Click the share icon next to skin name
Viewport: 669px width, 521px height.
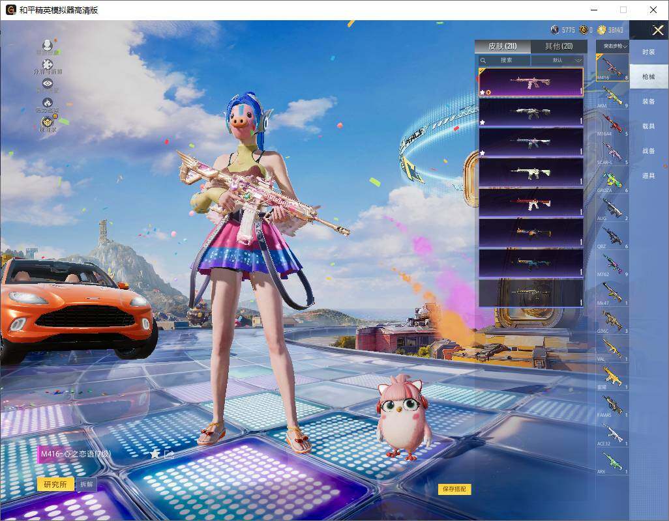[170, 454]
